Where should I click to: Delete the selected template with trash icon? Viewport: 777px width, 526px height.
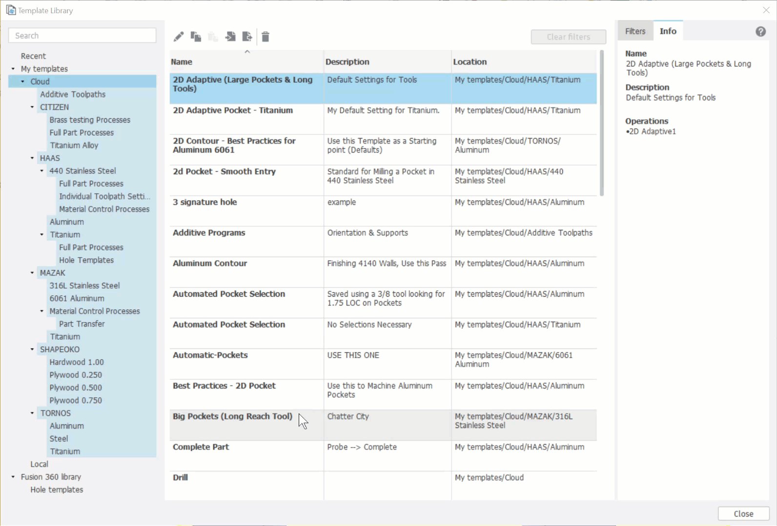coord(266,37)
